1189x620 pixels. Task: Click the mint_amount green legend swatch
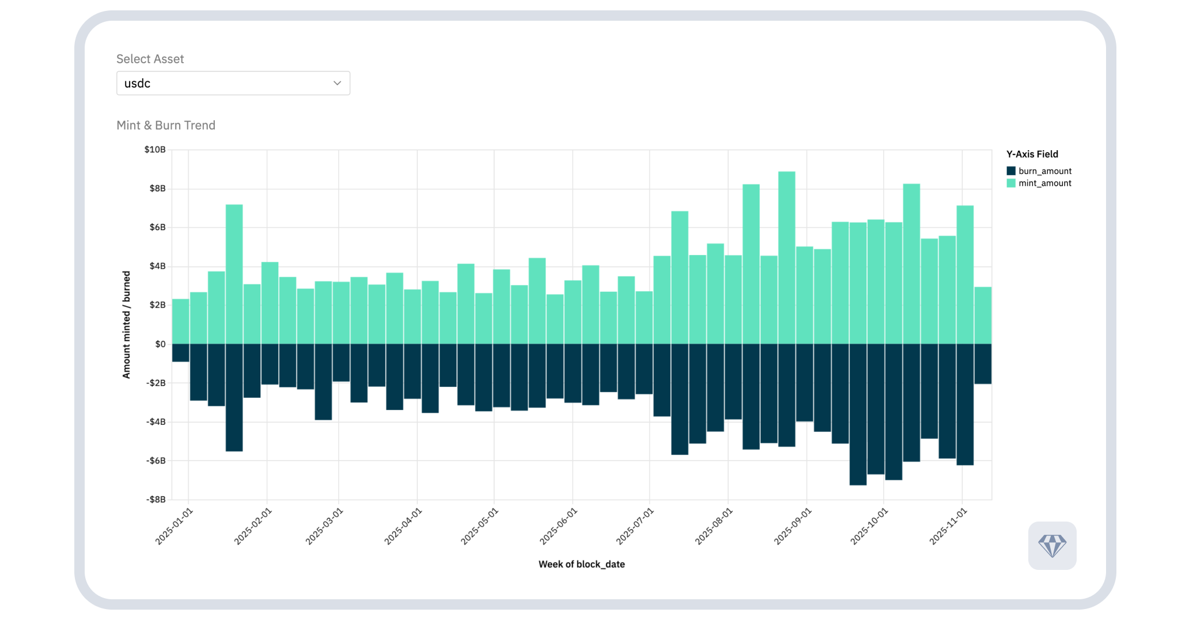click(x=1011, y=183)
